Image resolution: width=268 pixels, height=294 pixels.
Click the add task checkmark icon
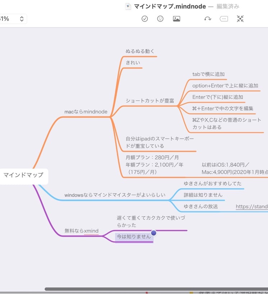[145, 19]
